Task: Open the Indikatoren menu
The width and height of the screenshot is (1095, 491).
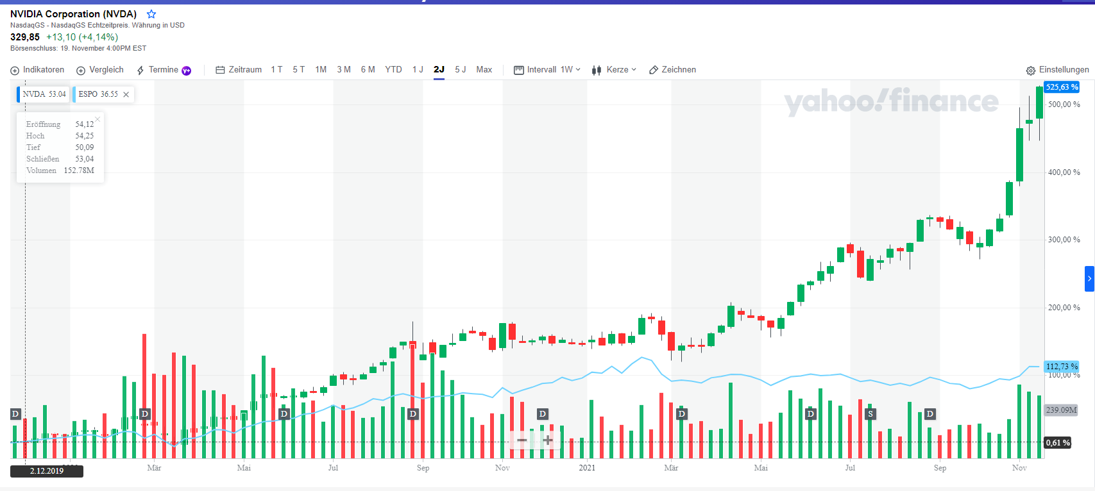Action: pyautogui.click(x=38, y=70)
